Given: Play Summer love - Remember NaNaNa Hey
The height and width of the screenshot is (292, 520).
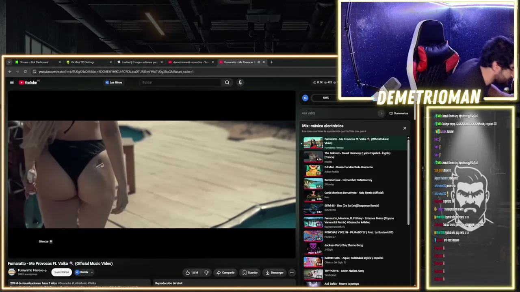Looking at the screenshot, I should (353, 182).
